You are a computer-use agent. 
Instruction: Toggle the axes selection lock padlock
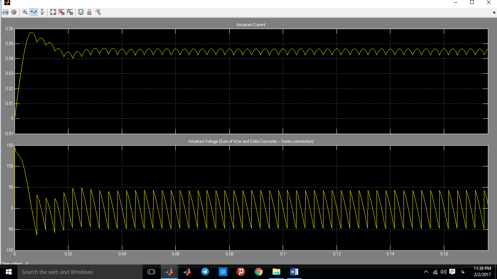(89, 12)
